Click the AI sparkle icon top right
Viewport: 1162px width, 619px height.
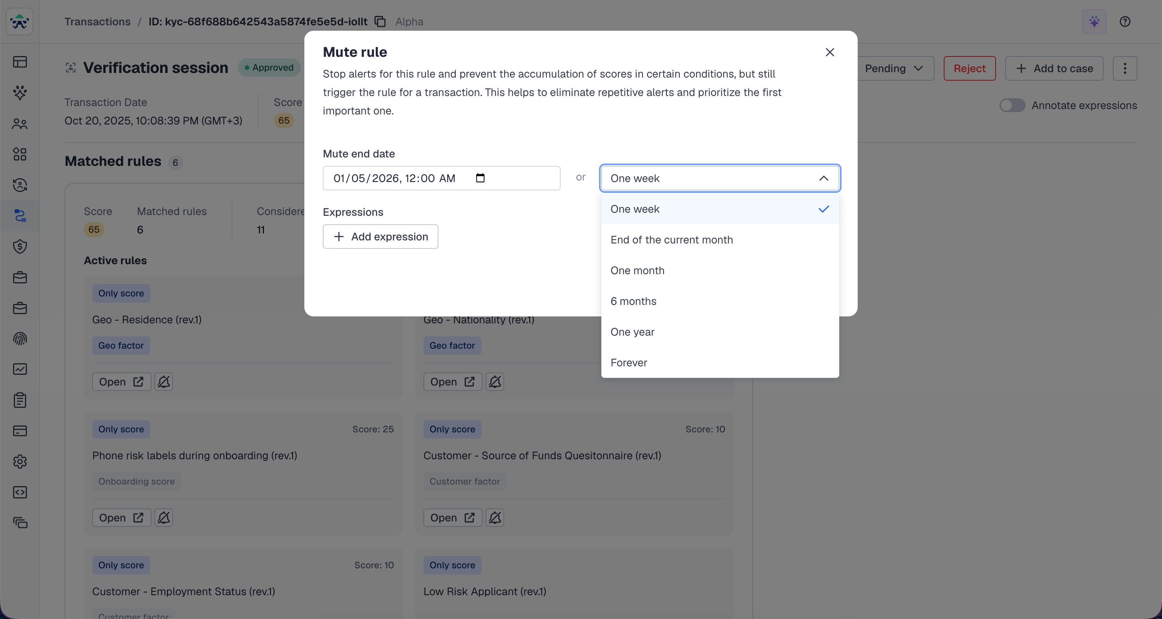(1094, 22)
